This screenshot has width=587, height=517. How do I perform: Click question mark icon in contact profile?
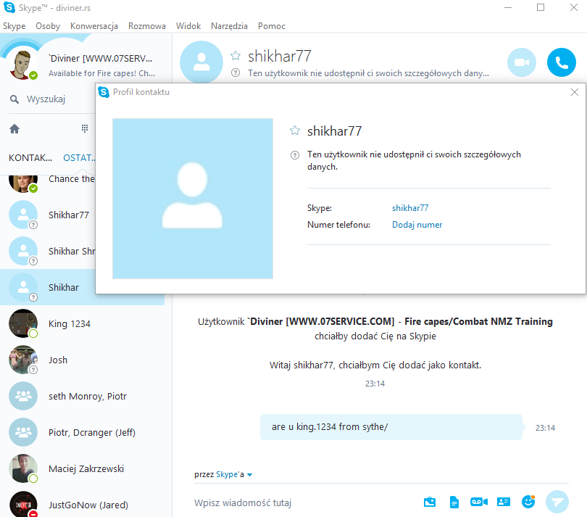coord(295,155)
